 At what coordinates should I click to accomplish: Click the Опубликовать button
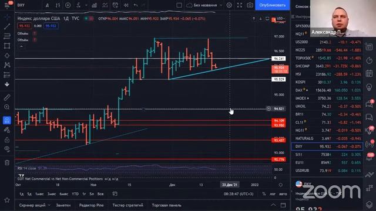[x=273, y=5]
